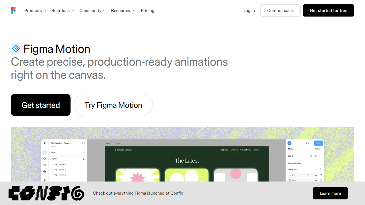Expand the Flower 1 layer arrow
Viewport: 365px width, 205px height.
click(x=52, y=164)
